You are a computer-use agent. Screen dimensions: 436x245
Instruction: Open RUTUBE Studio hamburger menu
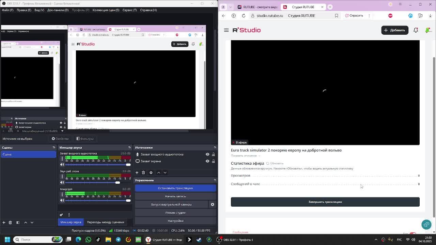click(226, 30)
